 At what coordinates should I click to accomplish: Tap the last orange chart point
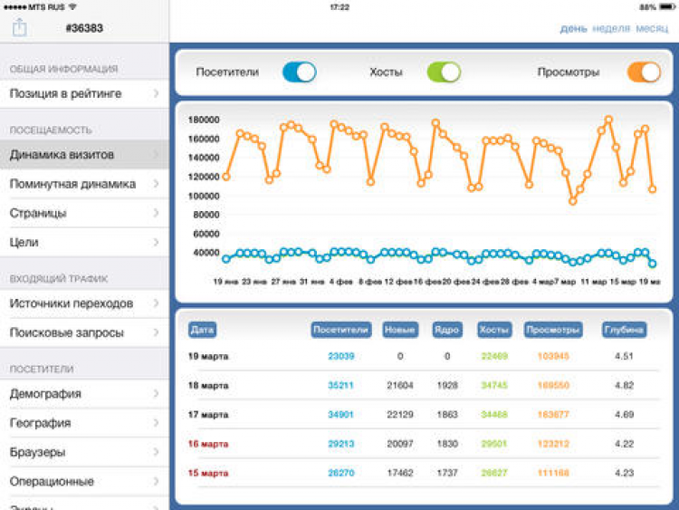click(652, 189)
